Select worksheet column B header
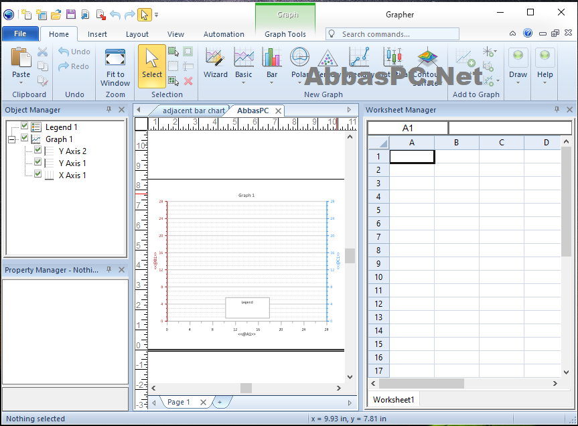Viewport: 578px width, 426px height. coord(456,142)
